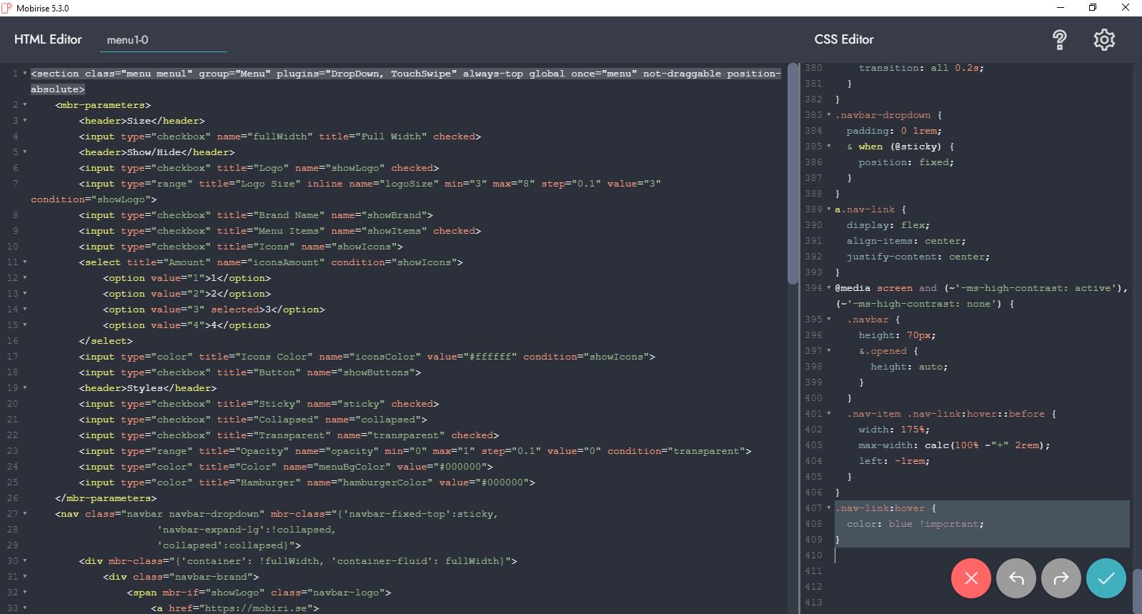Screen dimensions: 1142x614
Task: Collapse the section tag fold arrow on line 1
Action: coord(25,74)
